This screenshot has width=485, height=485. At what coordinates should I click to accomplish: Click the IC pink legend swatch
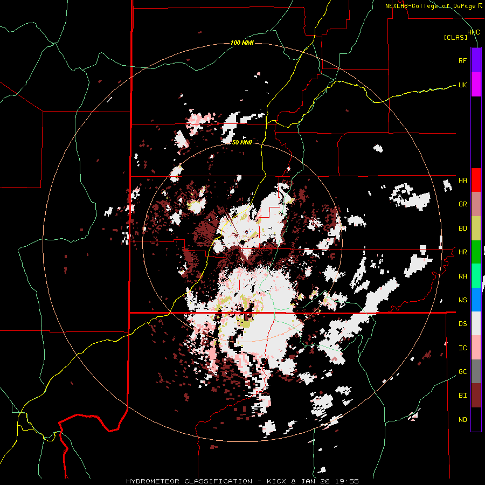click(476, 348)
